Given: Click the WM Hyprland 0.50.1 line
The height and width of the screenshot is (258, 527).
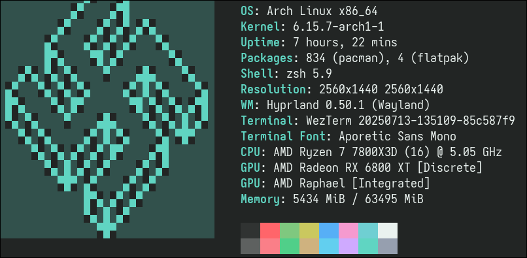Looking at the screenshot, I should pyautogui.click(x=335, y=105).
